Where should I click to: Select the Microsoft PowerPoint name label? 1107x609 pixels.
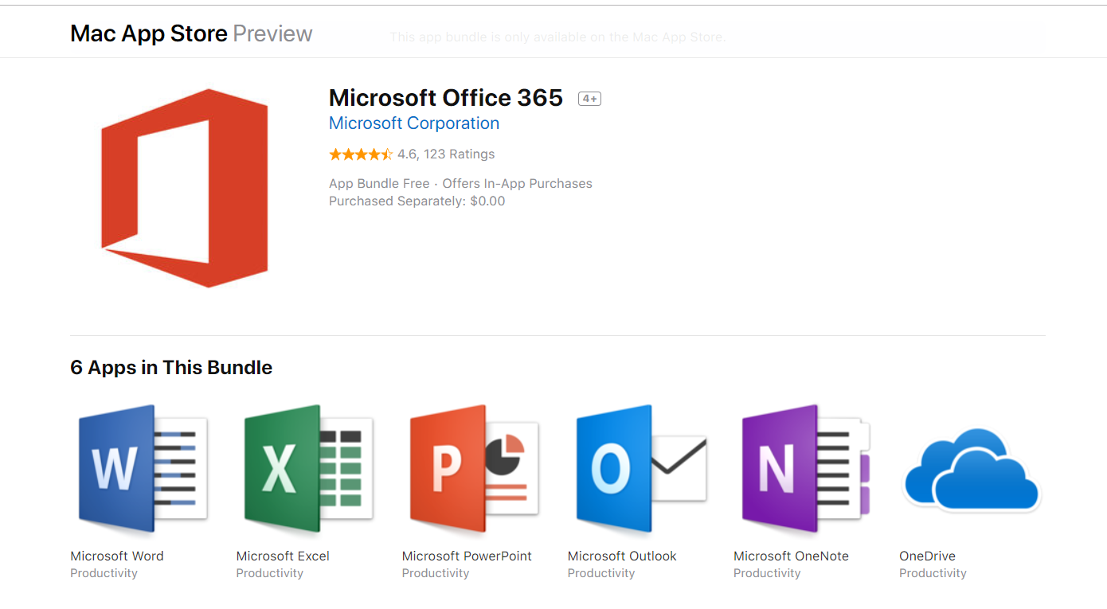tap(467, 556)
